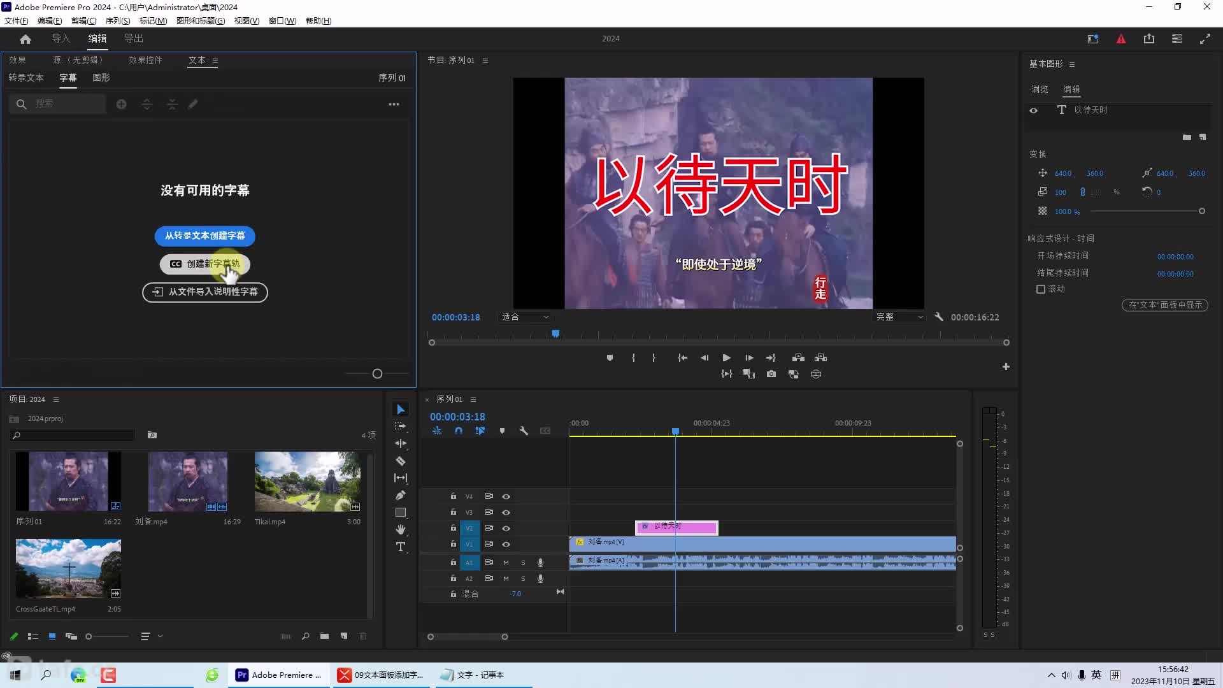Toggle V2 track output eye
Viewport: 1223px width, 688px height.
[506, 528]
